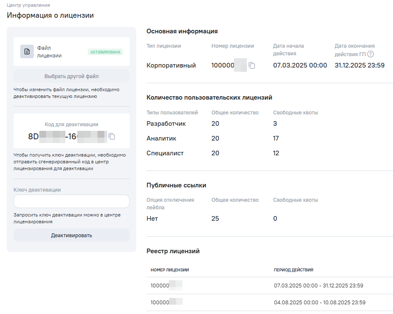Viewport: 393px width, 314px height.
Task: Click the masked deactivation code text
Action: pyautogui.click(x=68, y=136)
